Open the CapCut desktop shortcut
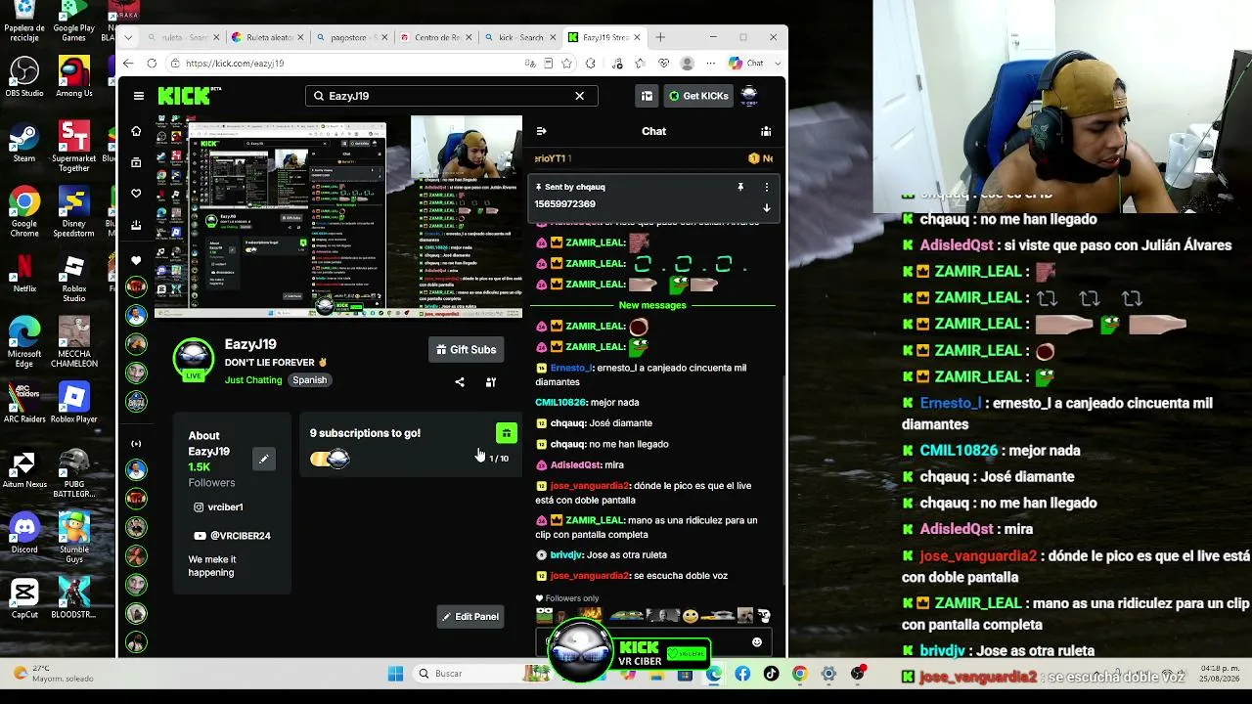1252x704 pixels. point(24,599)
